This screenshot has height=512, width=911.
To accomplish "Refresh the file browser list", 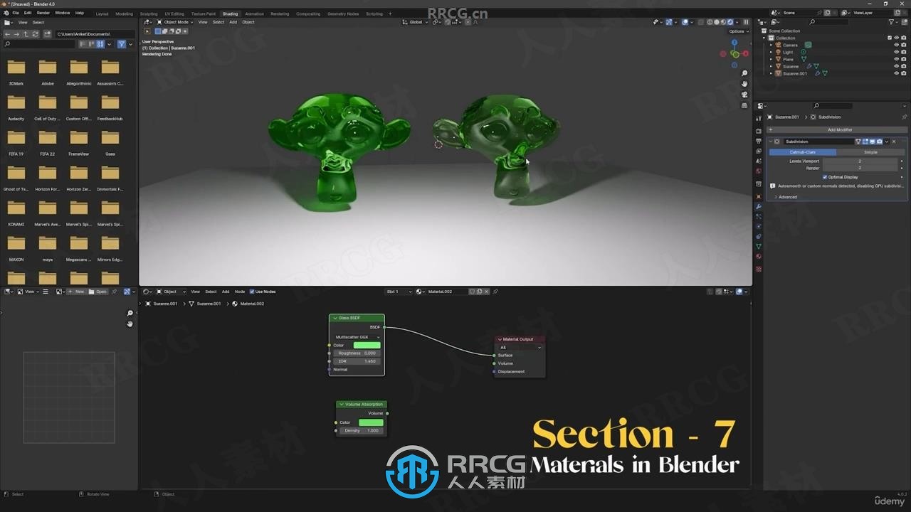I will (35, 34).
